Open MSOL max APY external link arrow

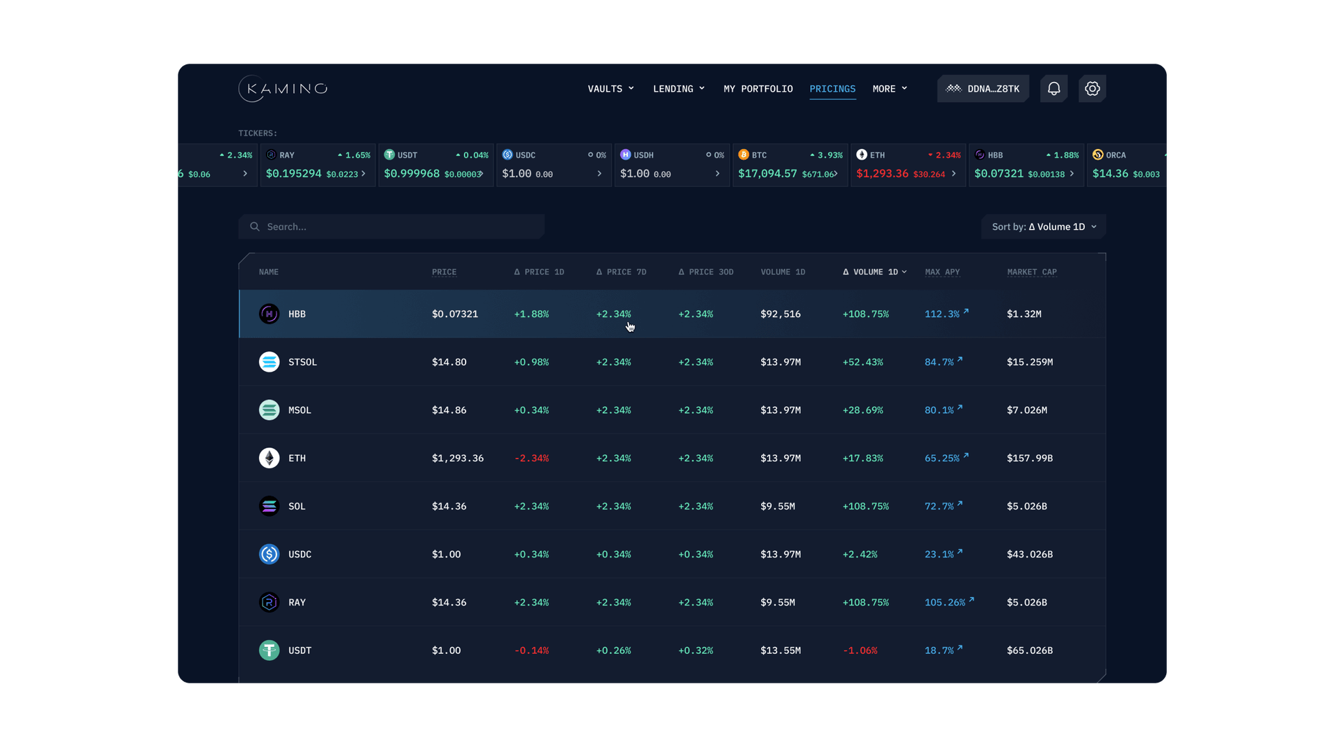click(960, 407)
